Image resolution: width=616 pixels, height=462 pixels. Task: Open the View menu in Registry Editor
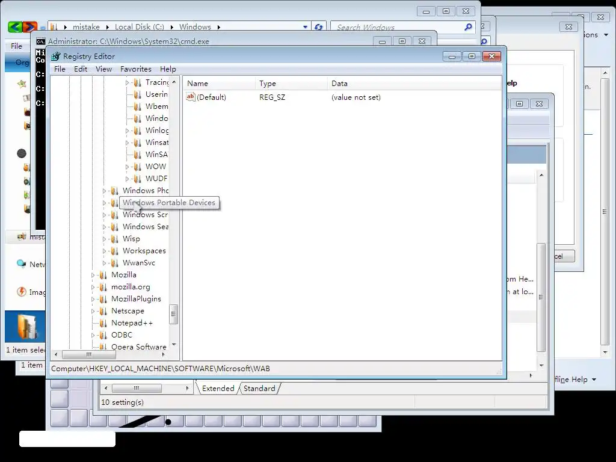(103, 69)
